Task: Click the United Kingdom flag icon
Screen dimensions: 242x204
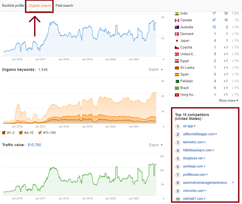Action: [177, 54]
